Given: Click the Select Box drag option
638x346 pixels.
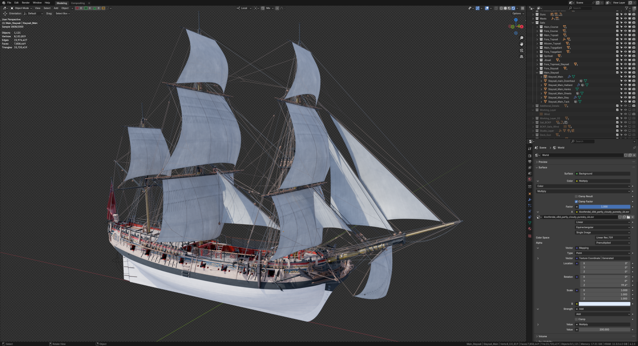Looking at the screenshot, I should tap(62, 13).
